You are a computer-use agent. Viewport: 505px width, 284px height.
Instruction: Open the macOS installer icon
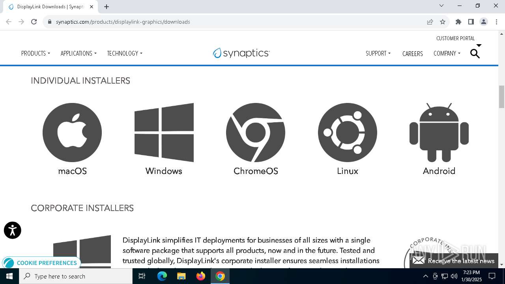[72, 133]
